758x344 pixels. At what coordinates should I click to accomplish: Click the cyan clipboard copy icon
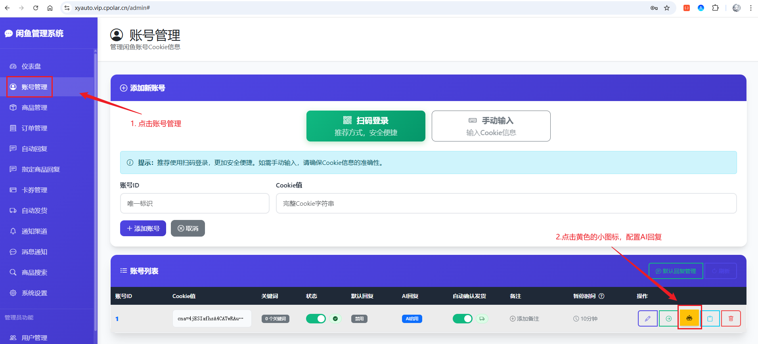point(710,319)
